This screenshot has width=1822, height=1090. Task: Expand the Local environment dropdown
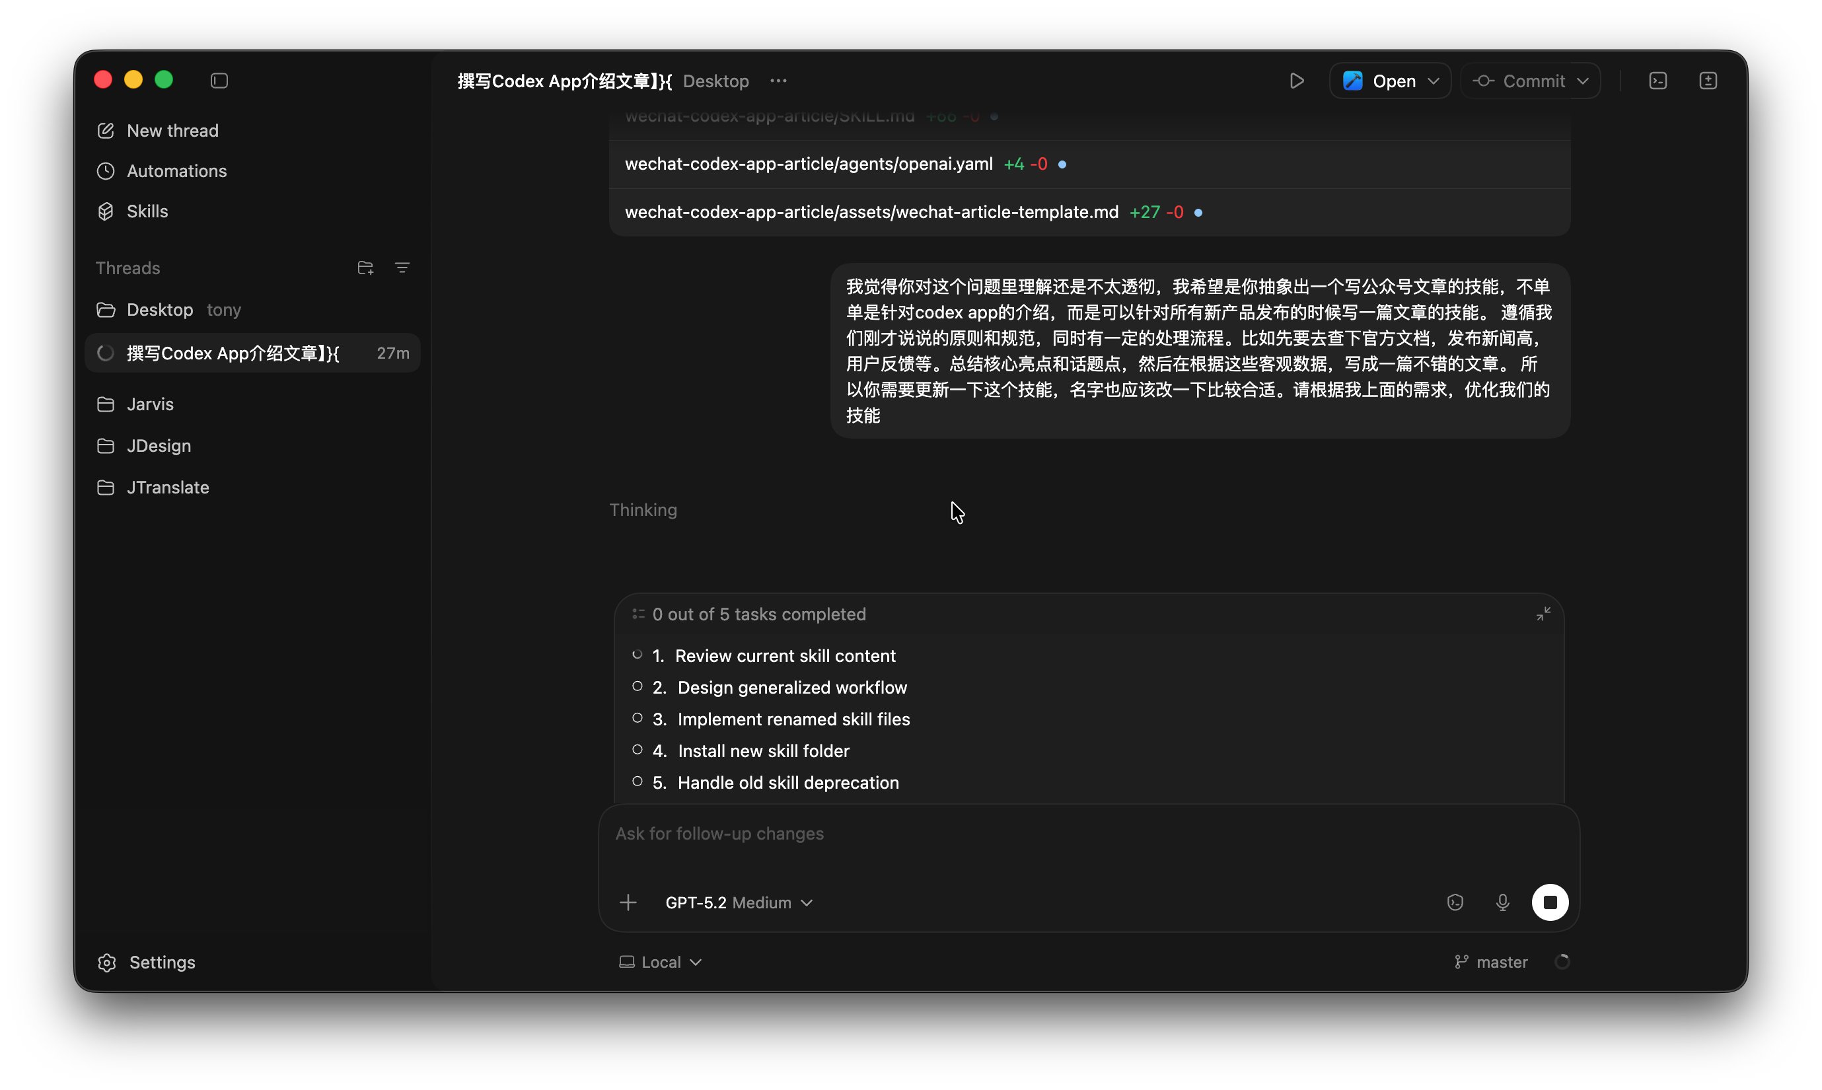pos(660,963)
